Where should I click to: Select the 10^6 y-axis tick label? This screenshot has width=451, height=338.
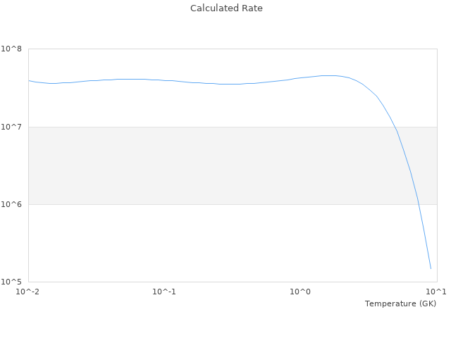click(x=11, y=204)
